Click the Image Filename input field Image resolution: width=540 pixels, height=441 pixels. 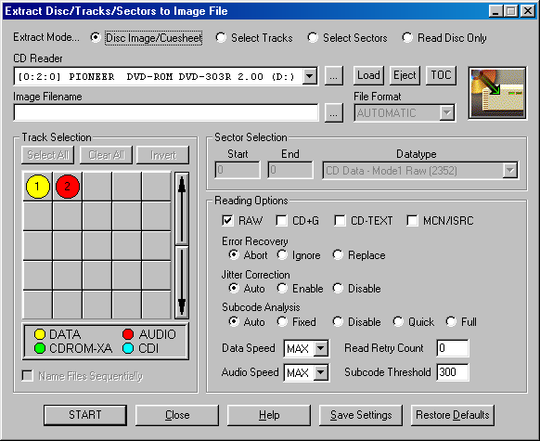(166, 112)
